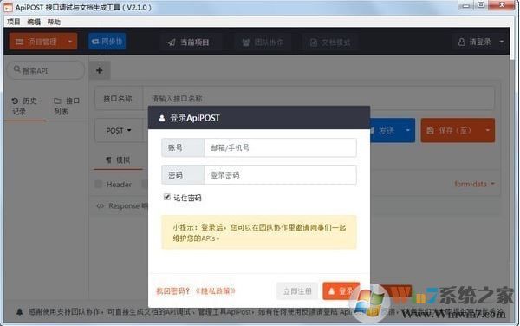Click the document icon in 文档模式
The height and width of the screenshot is (326, 520).
tap(313, 42)
